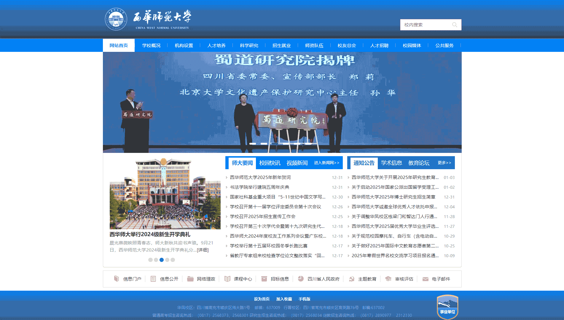Select second banner slide indicator dash
Image resolution: width=564 pixels, height=320 pixels.
point(264,144)
